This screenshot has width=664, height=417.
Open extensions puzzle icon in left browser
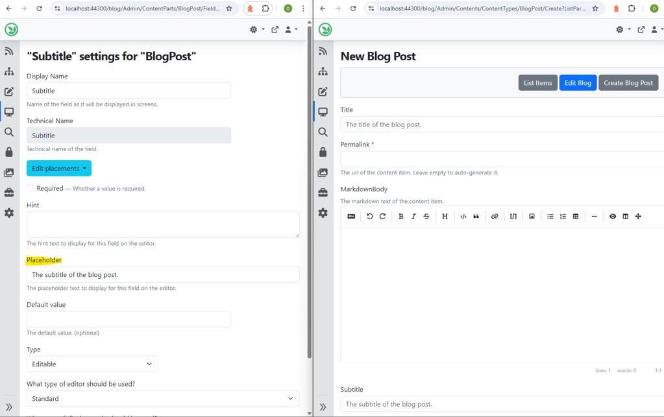[265, 8]
